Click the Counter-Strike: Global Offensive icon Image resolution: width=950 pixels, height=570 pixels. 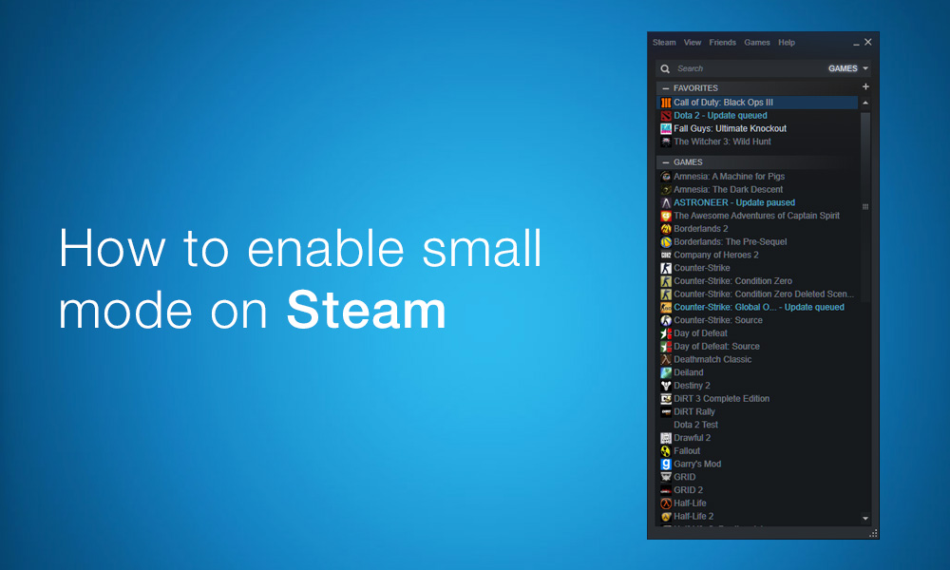coord(666,308)
